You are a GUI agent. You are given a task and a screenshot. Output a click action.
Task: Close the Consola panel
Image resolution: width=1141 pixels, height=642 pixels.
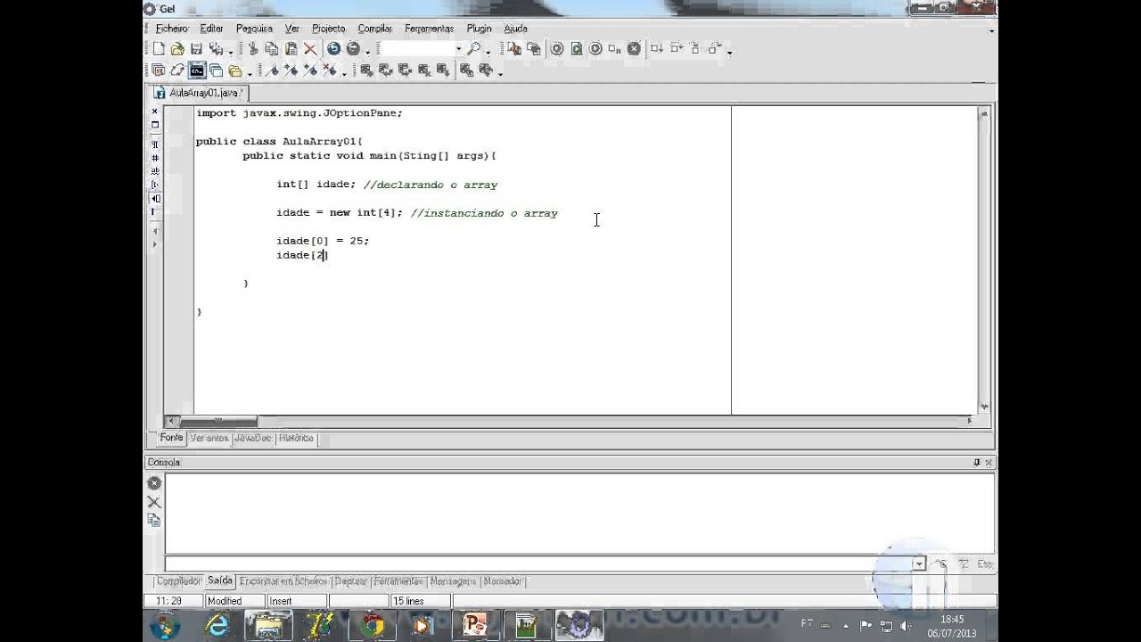click(x=988, y=463)
